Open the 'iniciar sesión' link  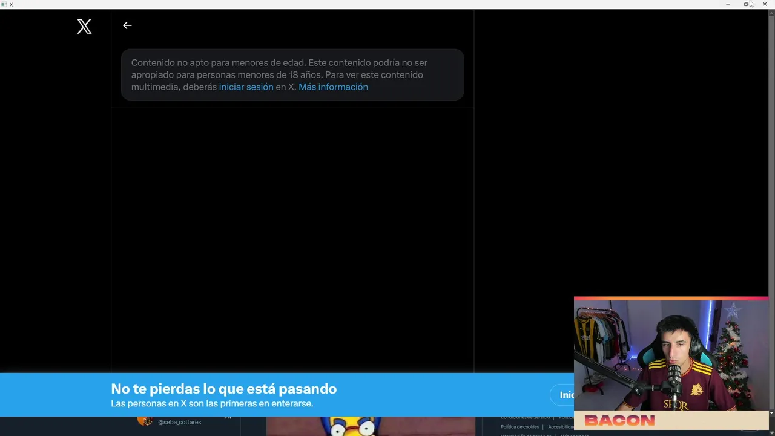246,87
